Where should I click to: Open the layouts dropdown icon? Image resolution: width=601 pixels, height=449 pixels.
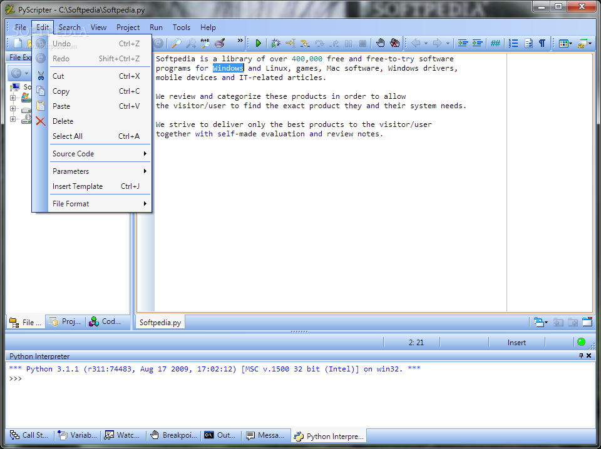coord(565,43)
